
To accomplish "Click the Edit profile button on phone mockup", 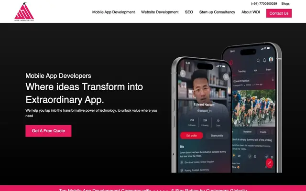I will click(191, 136).
